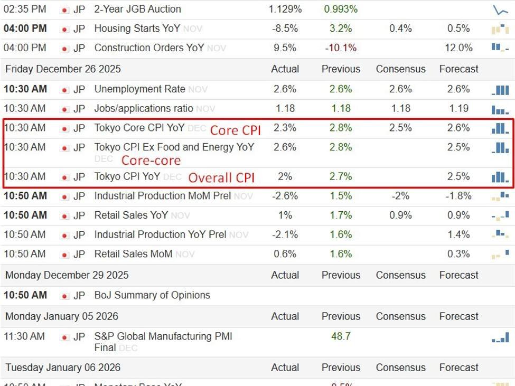The height and width of the screenshot is (386, 515).
Task: Open the Tokyo Core CPI YoY mini chart icon
Action: click(x=500, y=128)
